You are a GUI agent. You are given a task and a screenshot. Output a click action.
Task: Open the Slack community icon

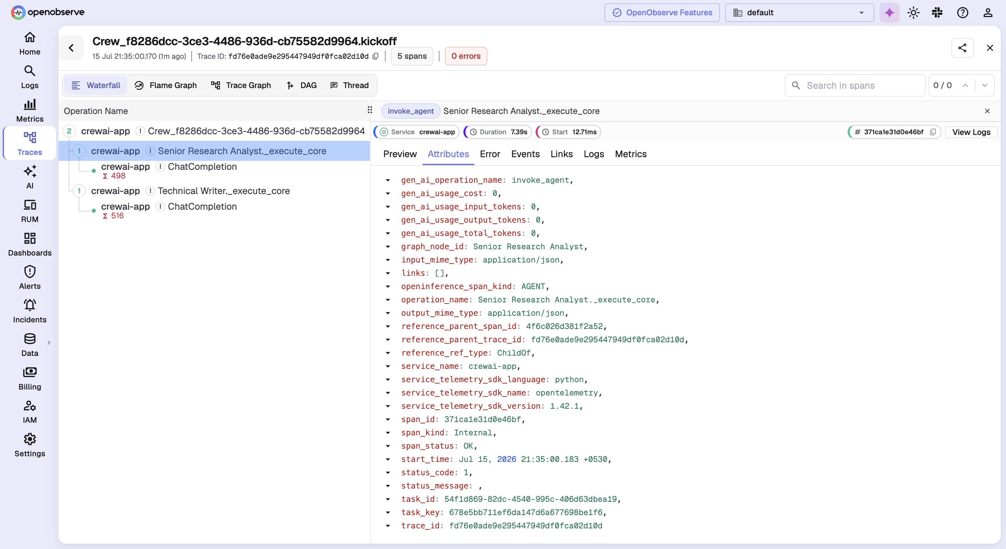coord(937,13)
